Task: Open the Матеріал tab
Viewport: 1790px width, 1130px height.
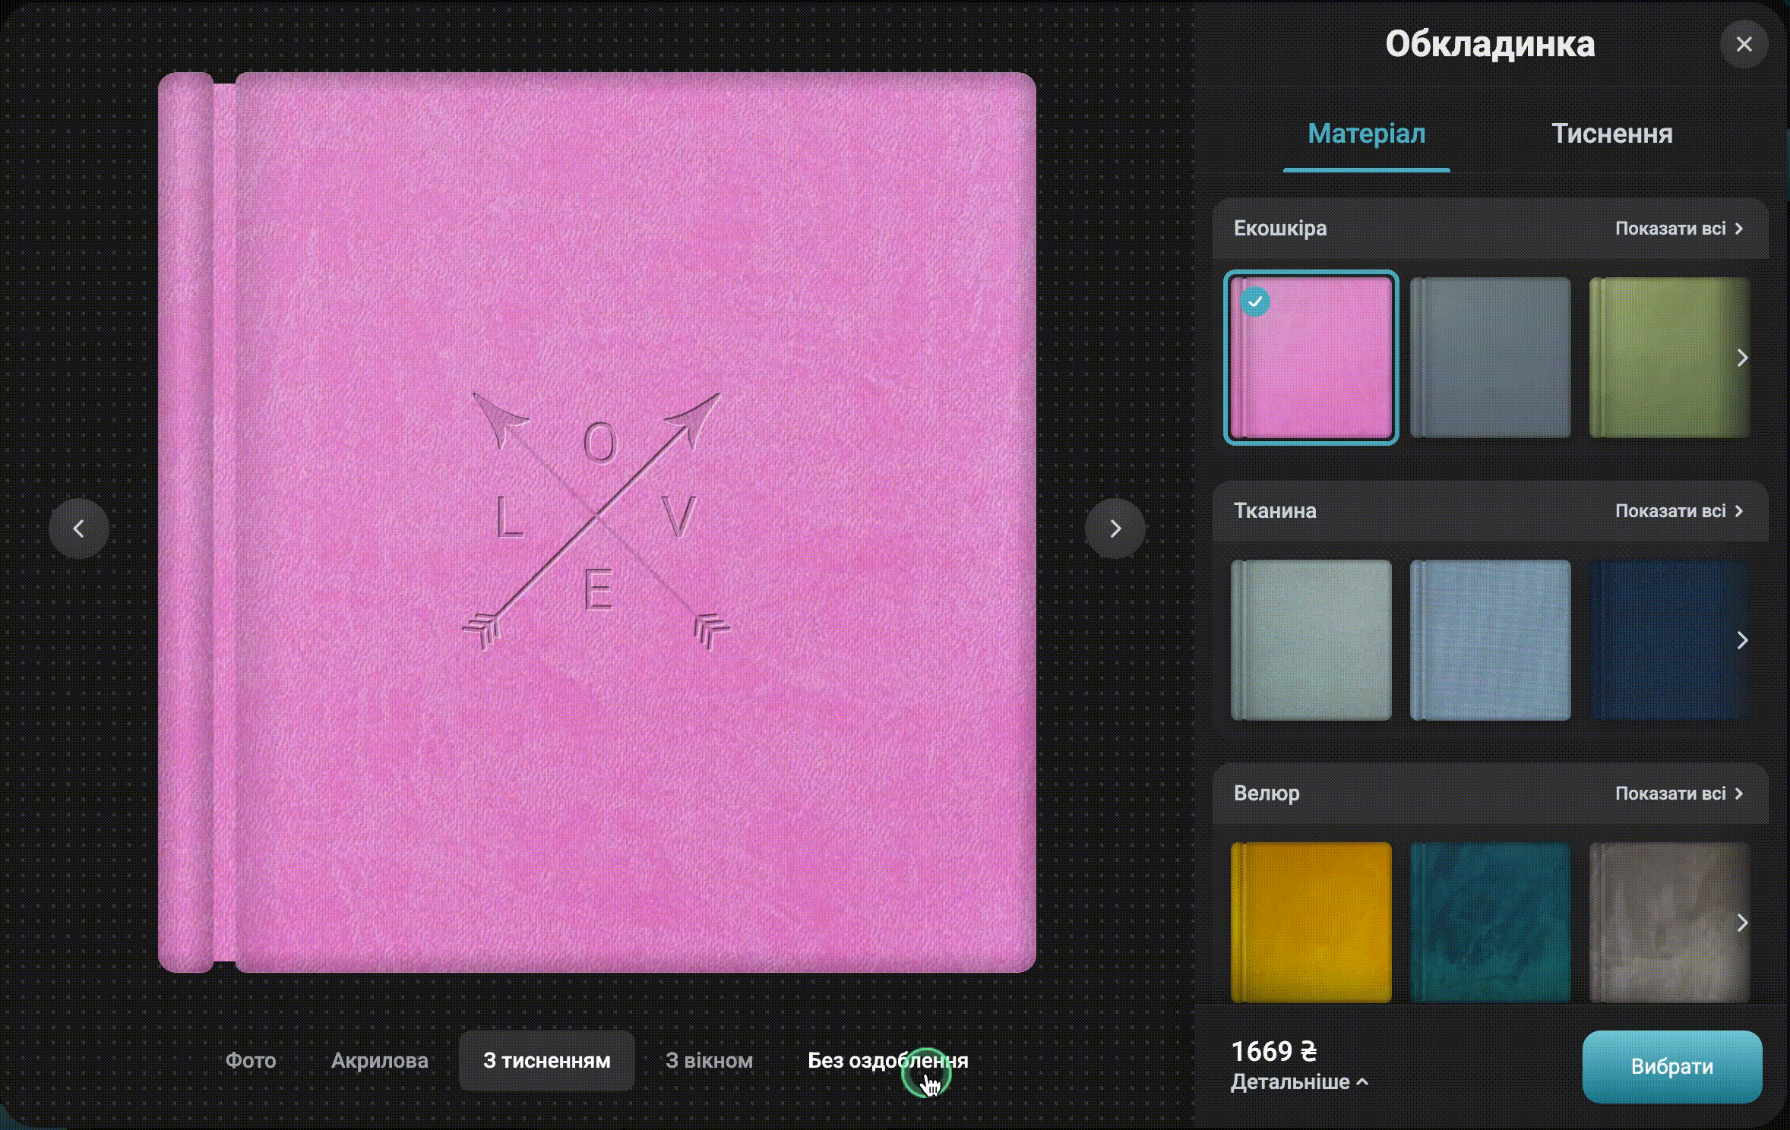Action: point(1366,134)
